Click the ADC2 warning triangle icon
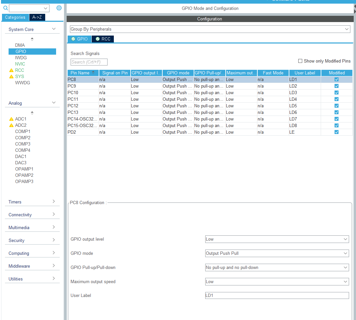Image resolution: width=356 pixels, height=320 pixels. (x=11, y=125)
